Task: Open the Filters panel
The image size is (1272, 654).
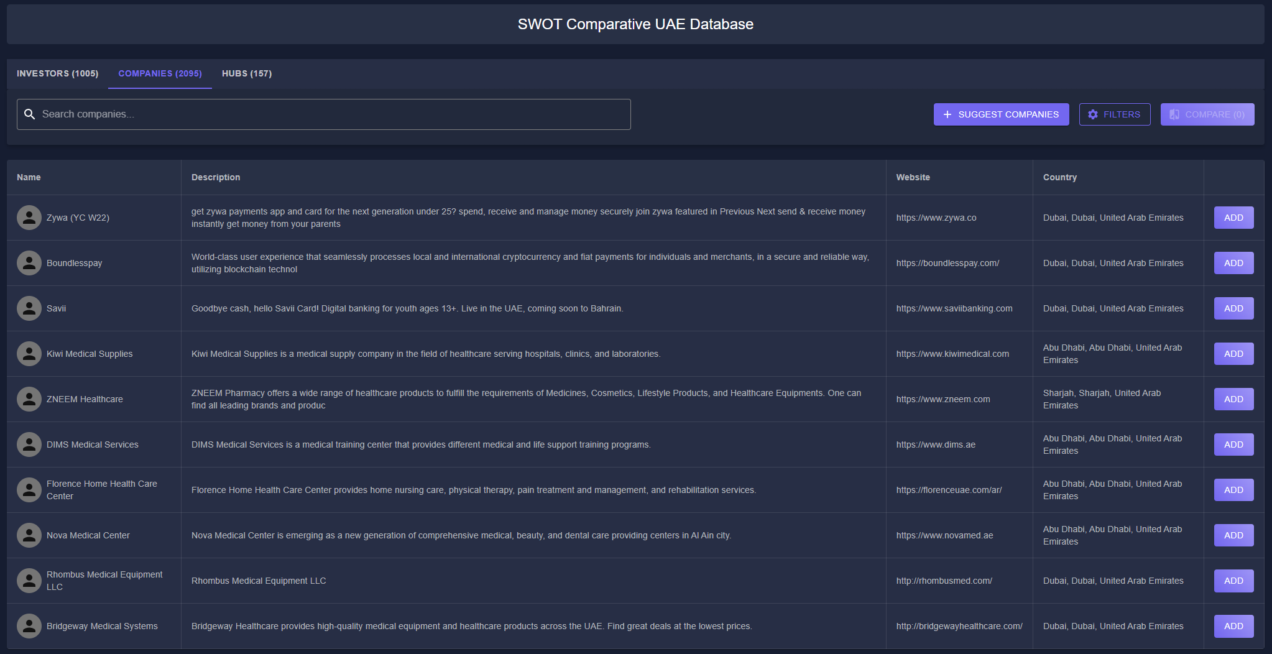Action: point(1114,114)
